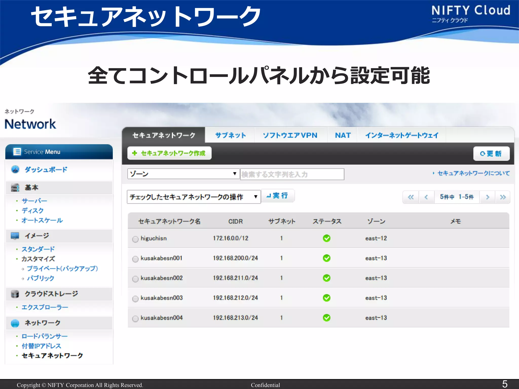Switch to サブネット tab

[230, 135]
